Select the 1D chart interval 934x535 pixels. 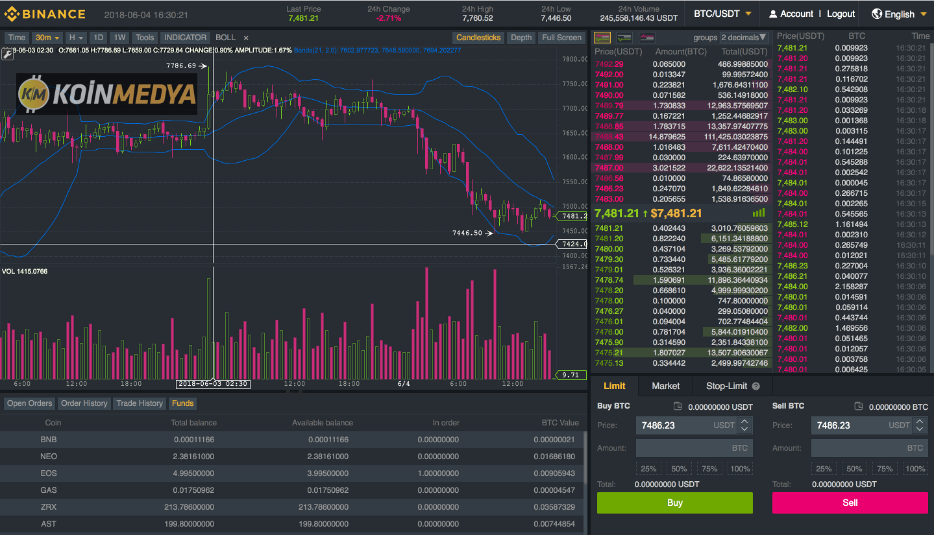click(x=97, y=38)
